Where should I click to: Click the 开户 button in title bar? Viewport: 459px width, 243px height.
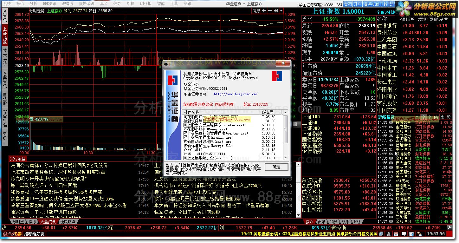[x=358, y=4]
